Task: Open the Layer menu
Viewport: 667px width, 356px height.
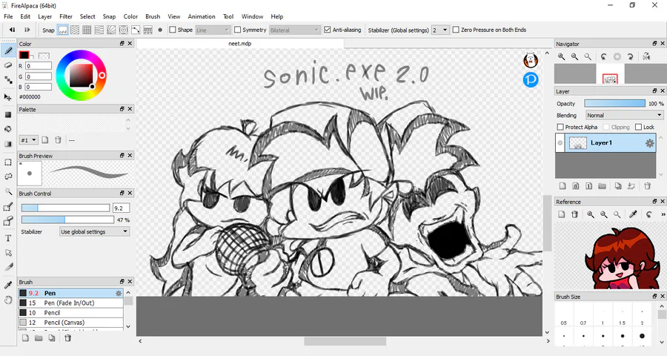Action: pos(44,16)
